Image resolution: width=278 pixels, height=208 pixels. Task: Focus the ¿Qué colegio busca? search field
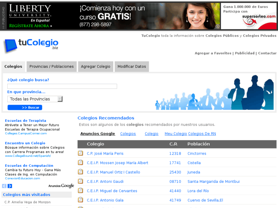(x=62, y=86)
